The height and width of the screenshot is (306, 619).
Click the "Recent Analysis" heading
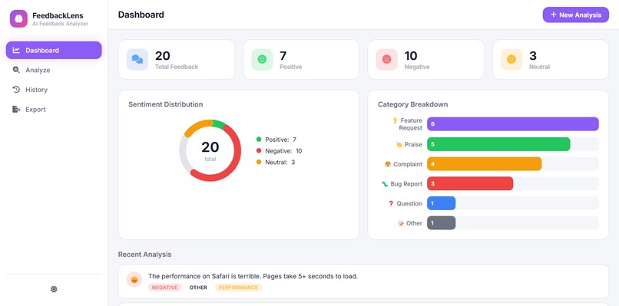click(145, 255)
